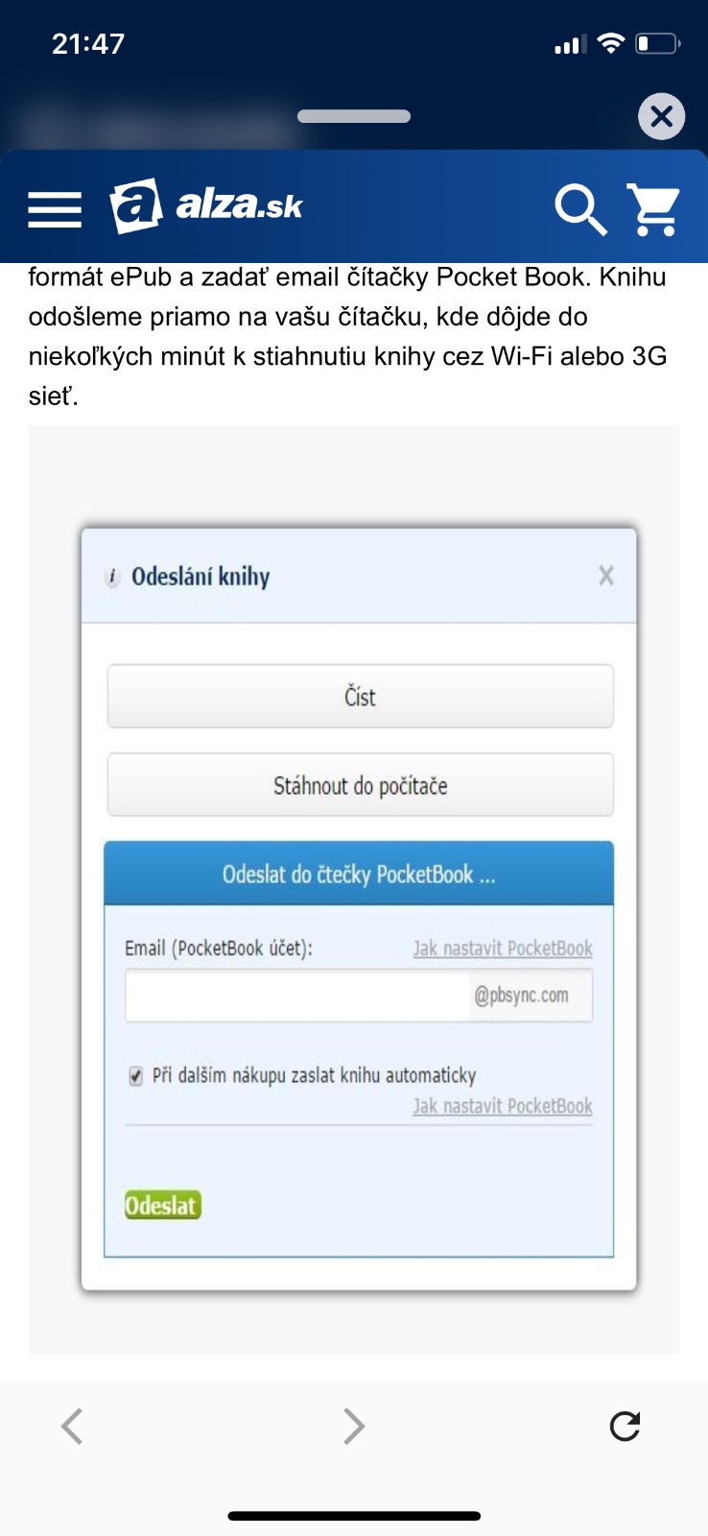Open the hamburger menu
Image resolution: width=708 pixels, height=1536 pixels.
[55, 209]
